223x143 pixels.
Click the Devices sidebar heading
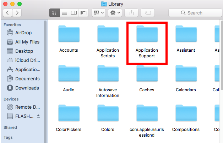11,99
